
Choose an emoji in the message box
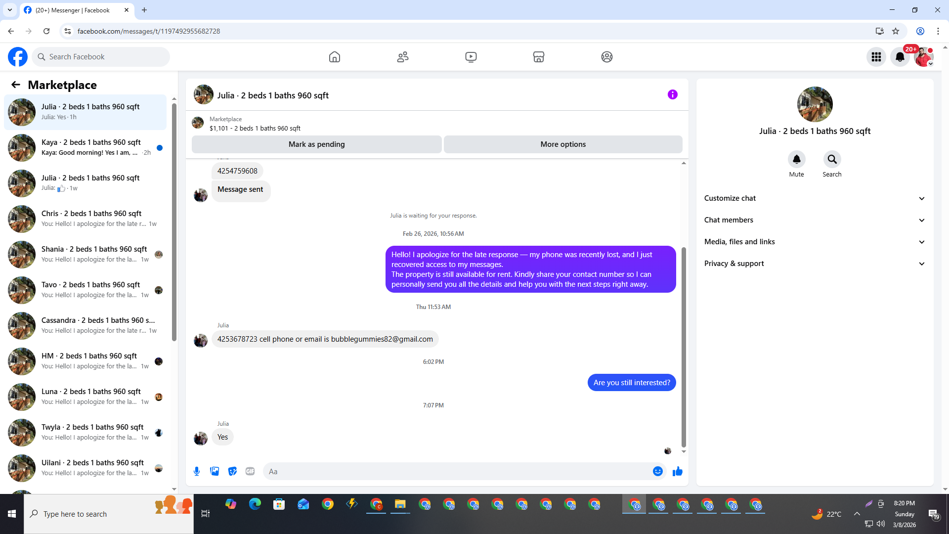click(657, 471)
